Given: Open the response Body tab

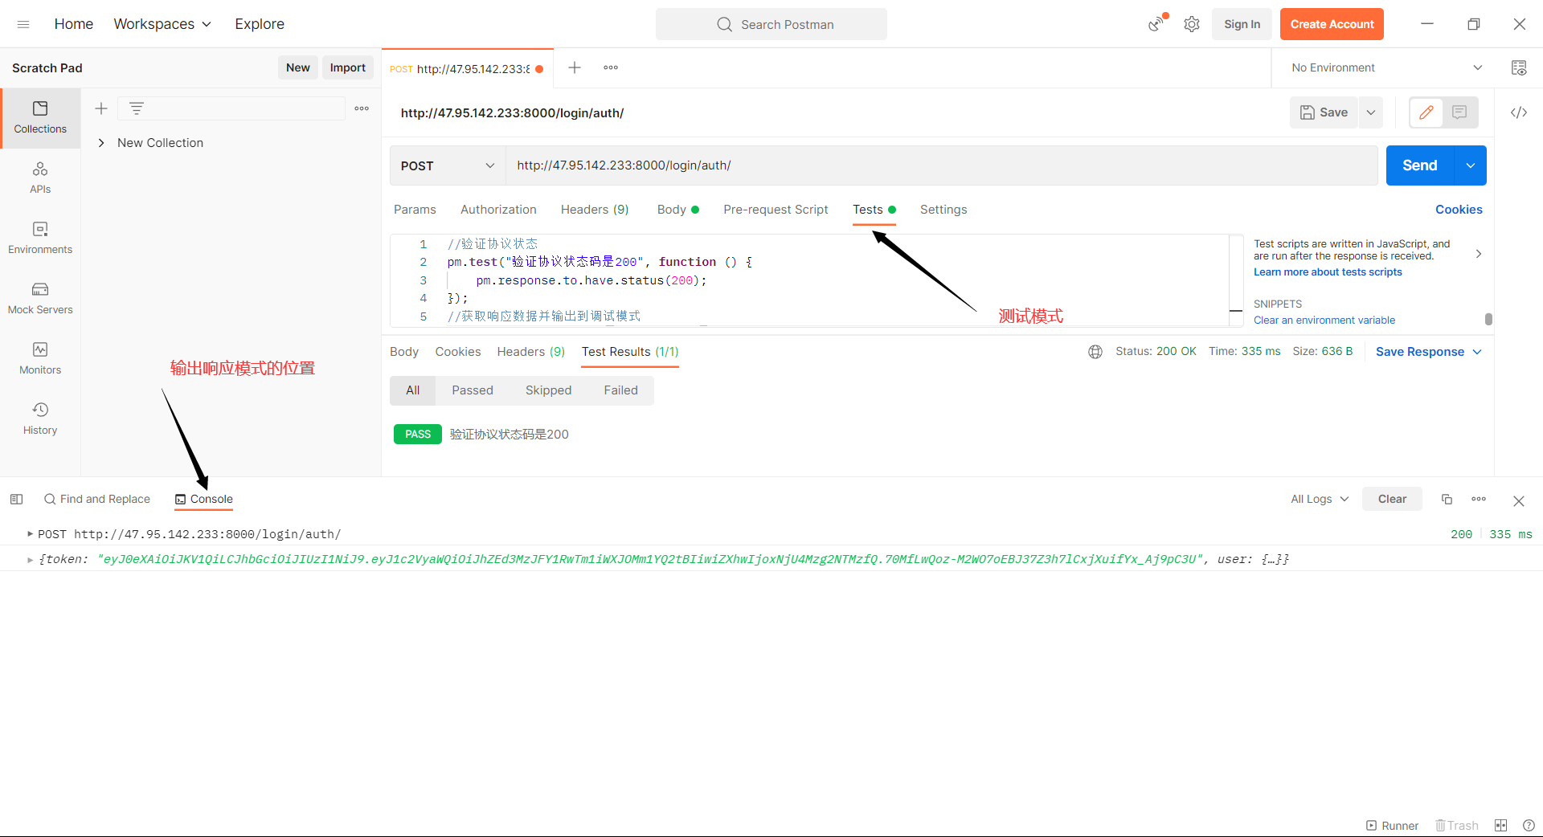Looking at the screenshot, I should coord(404,352).
